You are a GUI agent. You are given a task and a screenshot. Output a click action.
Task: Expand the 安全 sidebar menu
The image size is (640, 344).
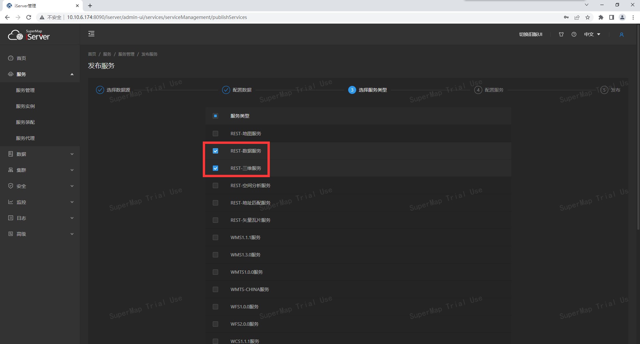(40, 186)
